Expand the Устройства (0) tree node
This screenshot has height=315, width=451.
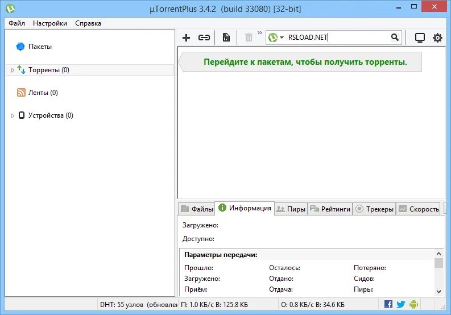[13, 115]
